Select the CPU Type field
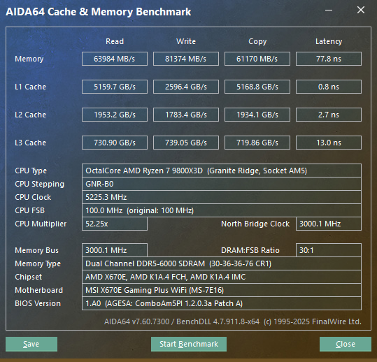 click(222, 171)
